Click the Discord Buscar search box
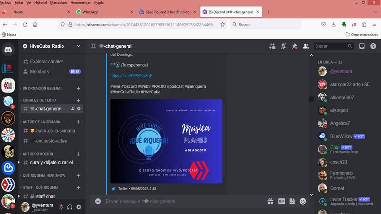This screenshot has height=214, width=381. pos(333,46)
